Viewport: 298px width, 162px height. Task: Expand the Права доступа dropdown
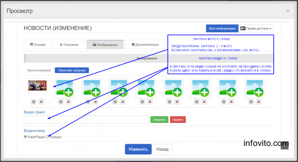click(256, 28)
